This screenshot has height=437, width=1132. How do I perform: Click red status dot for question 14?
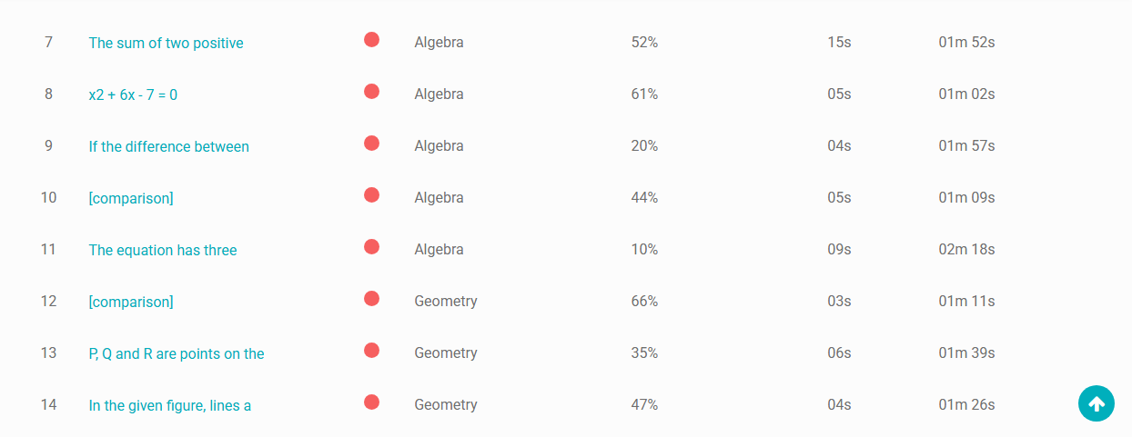point(371,402)
